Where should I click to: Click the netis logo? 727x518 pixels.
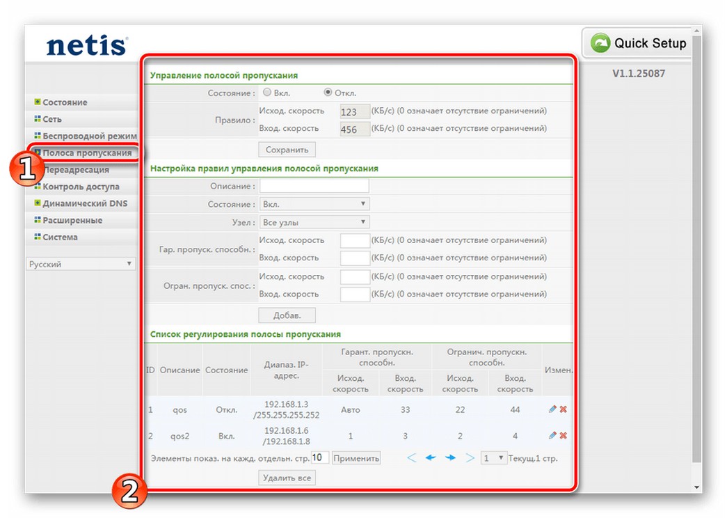87,45
